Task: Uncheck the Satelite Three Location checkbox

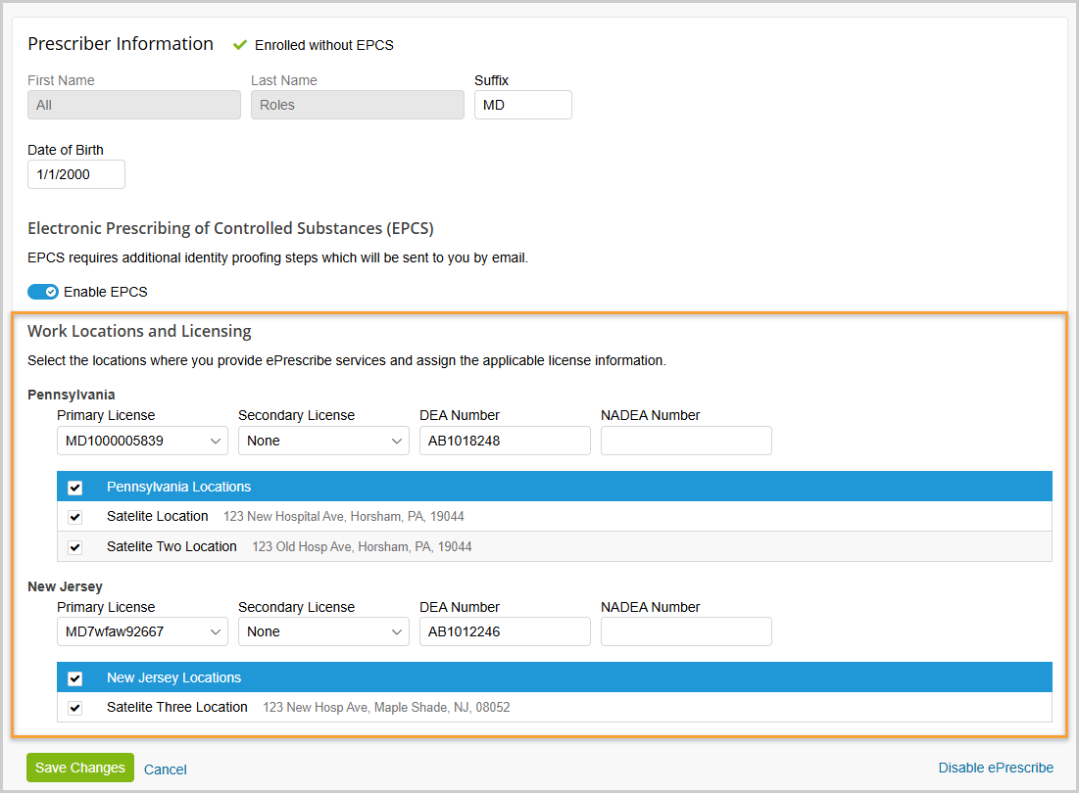Action: pos(75,708)
